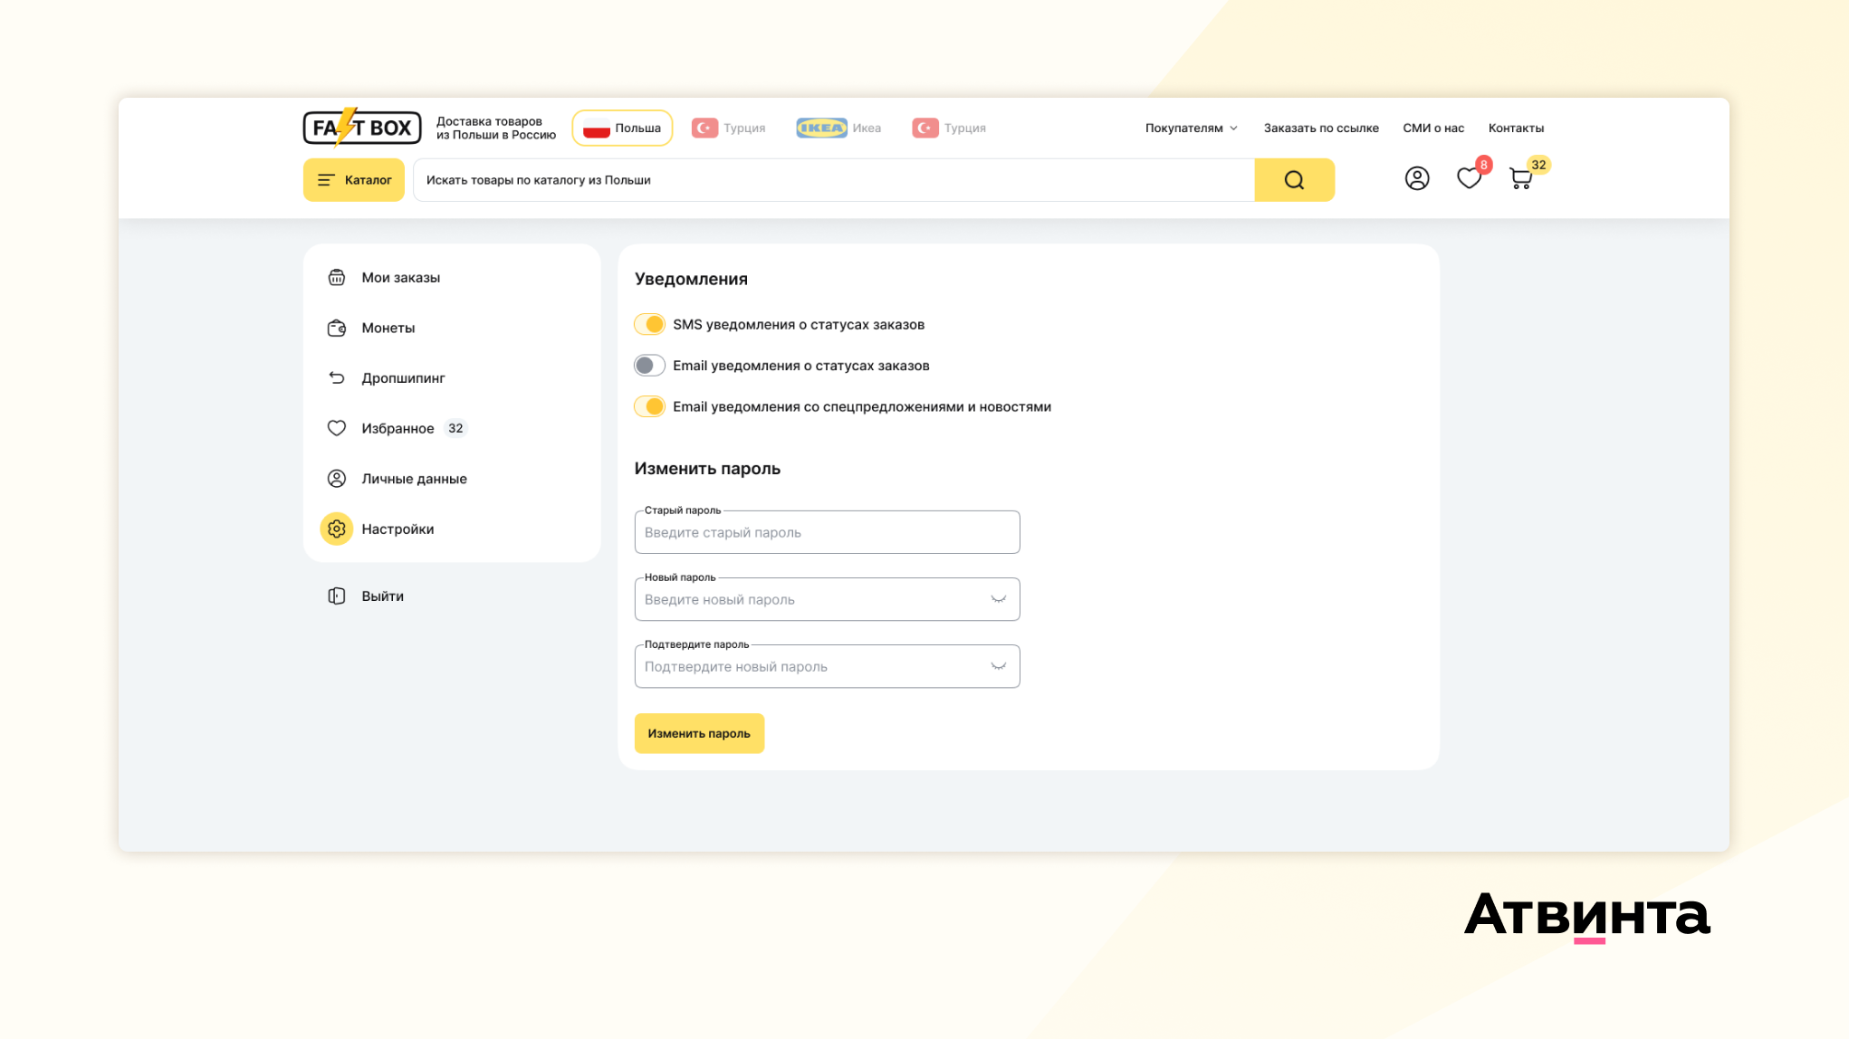Open the shopping cart icon
This screenshot has width=1849, height=1039.
click(x=1521, y=178)
